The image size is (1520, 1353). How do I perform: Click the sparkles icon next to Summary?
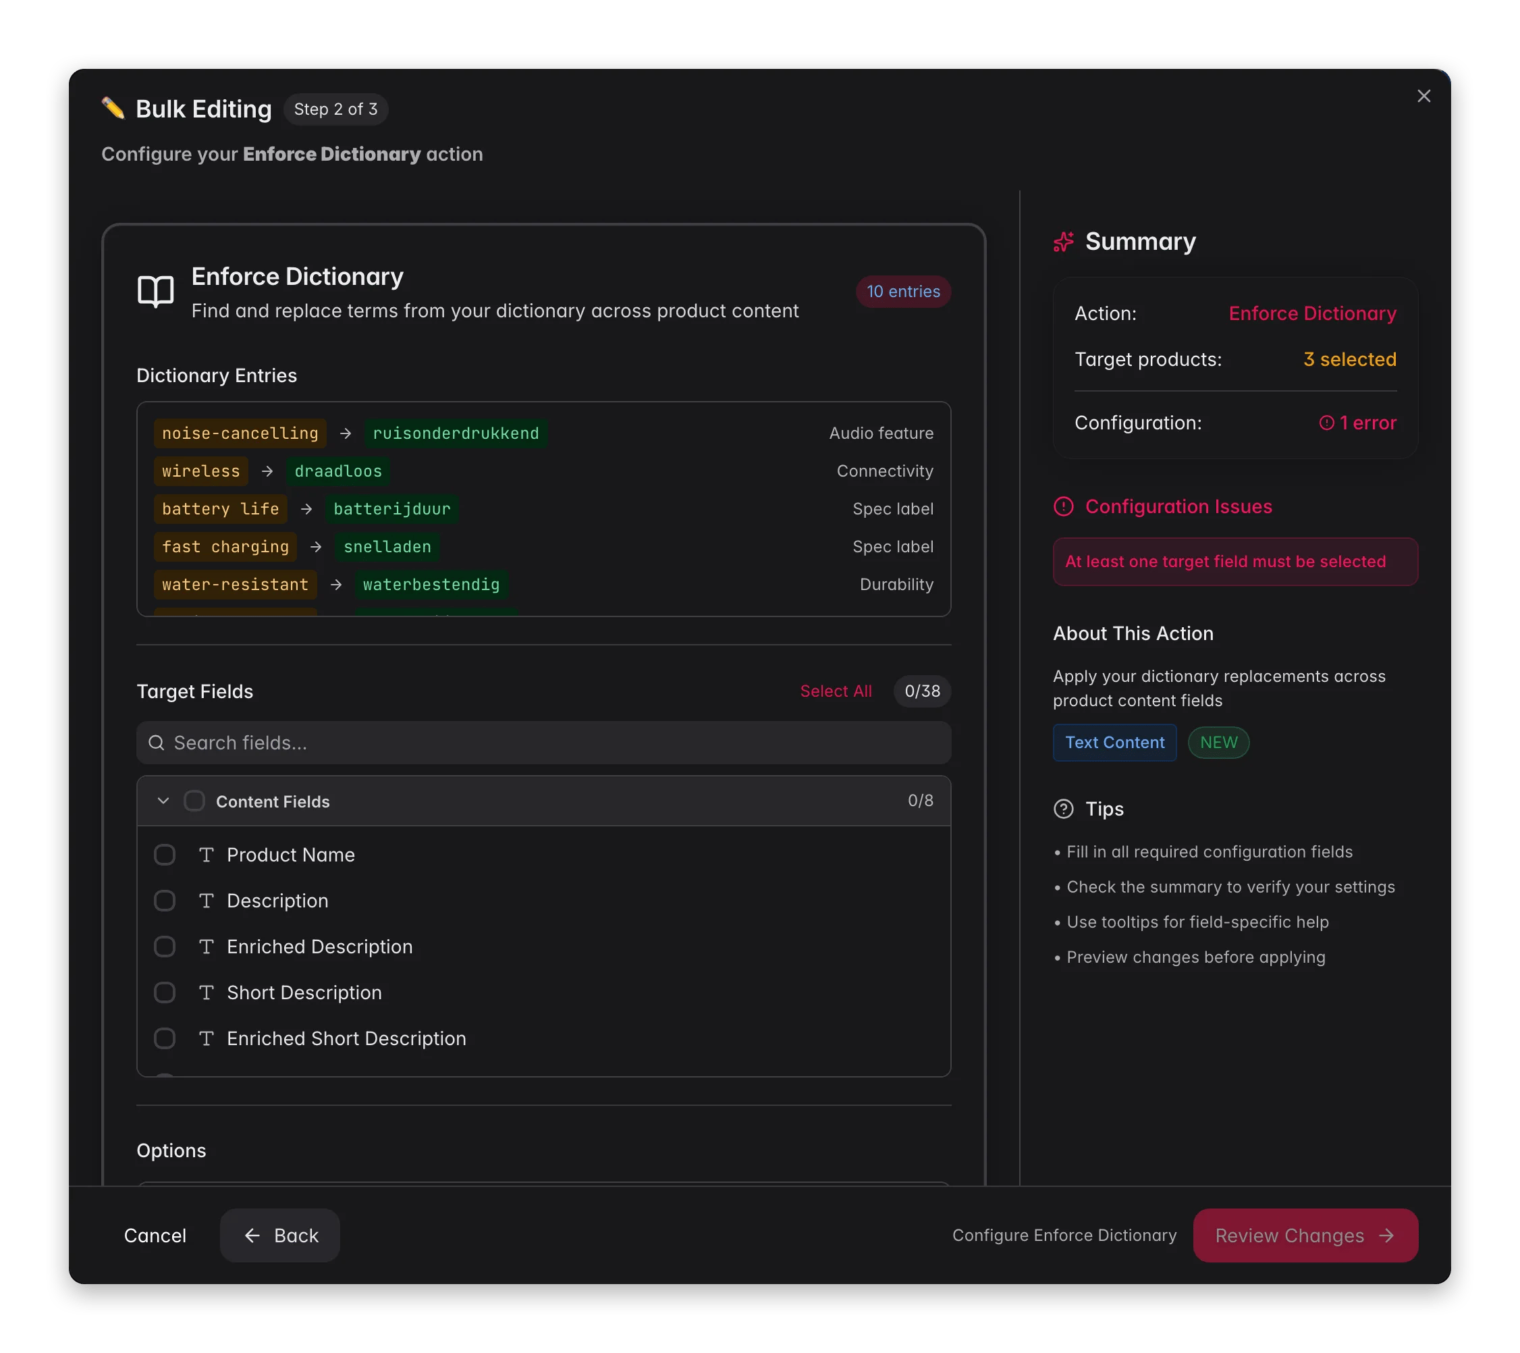tap(1064, 242)
